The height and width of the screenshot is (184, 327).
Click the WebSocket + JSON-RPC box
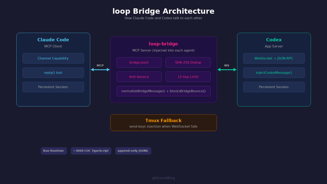pos(274,58)
